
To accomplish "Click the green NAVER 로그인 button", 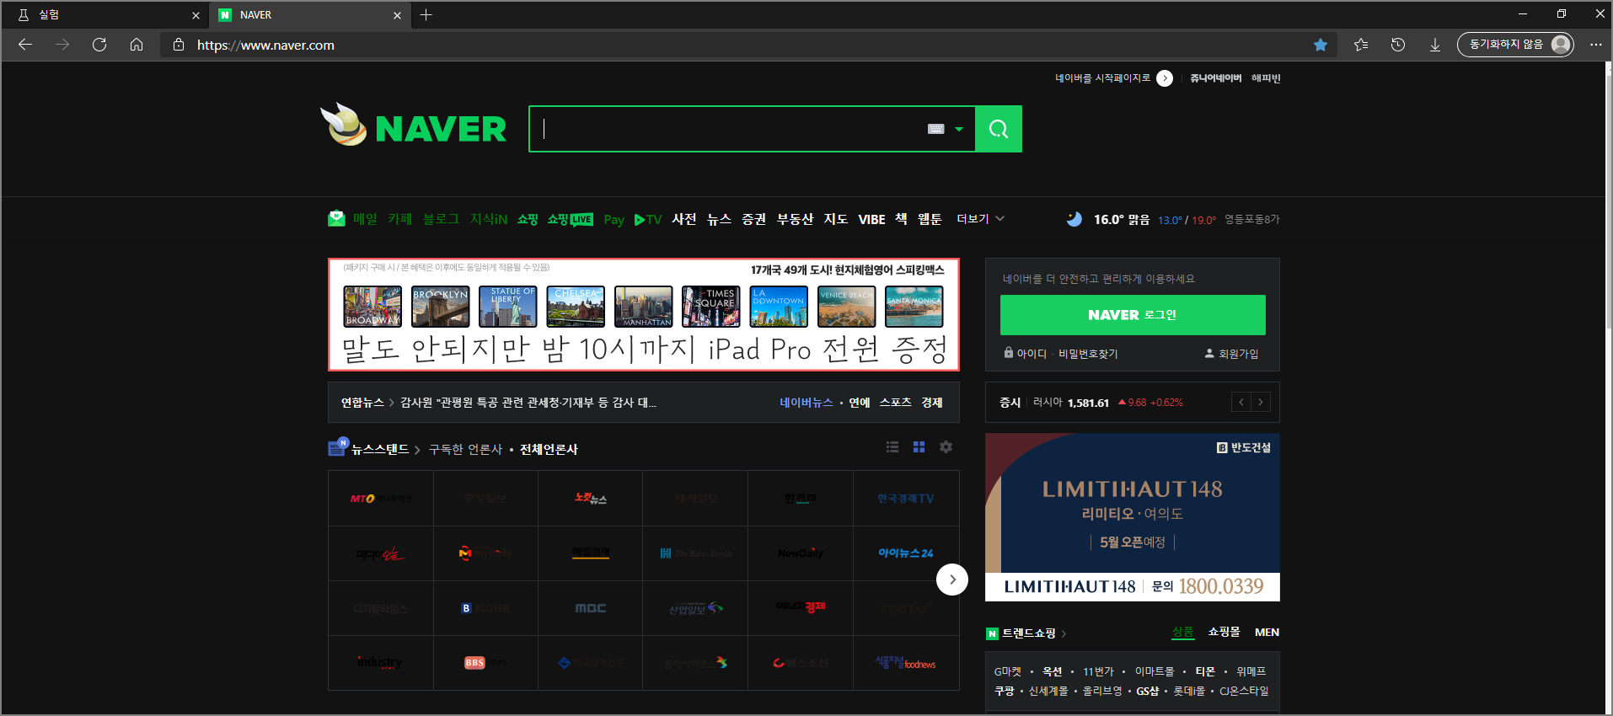I will (x=1133, y=315).
